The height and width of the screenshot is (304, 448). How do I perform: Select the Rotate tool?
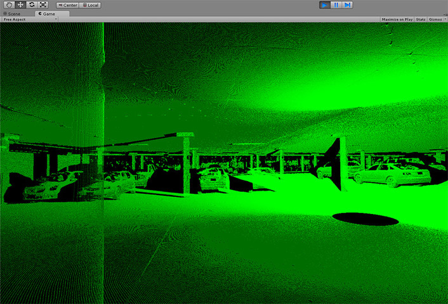(x=32, y=5)
